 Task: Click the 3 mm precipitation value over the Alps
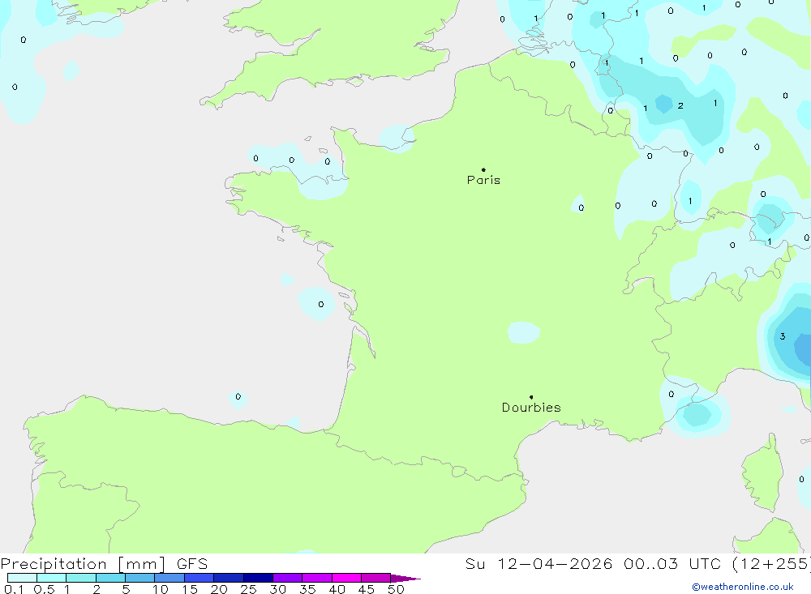coord(782,336)
